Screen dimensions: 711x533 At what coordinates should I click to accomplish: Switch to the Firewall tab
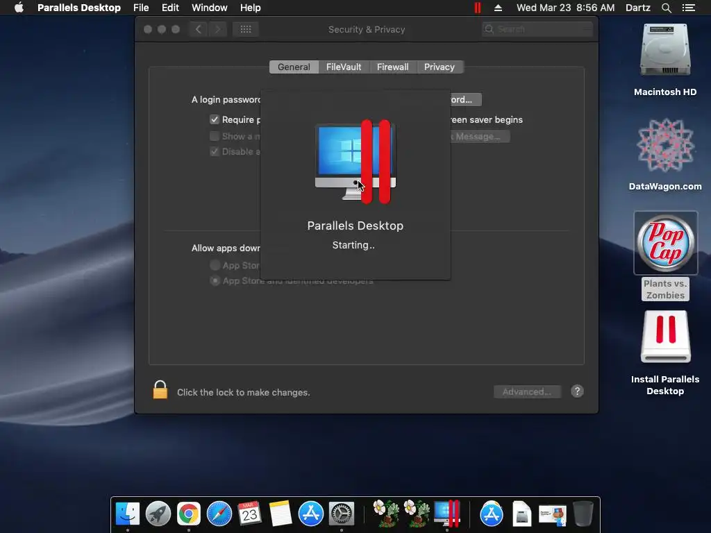click(x=393, y=67)
